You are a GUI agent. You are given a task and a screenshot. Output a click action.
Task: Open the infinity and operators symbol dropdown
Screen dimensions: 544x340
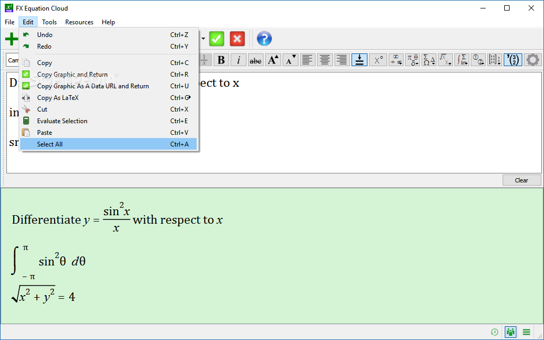tap(396, 60)
